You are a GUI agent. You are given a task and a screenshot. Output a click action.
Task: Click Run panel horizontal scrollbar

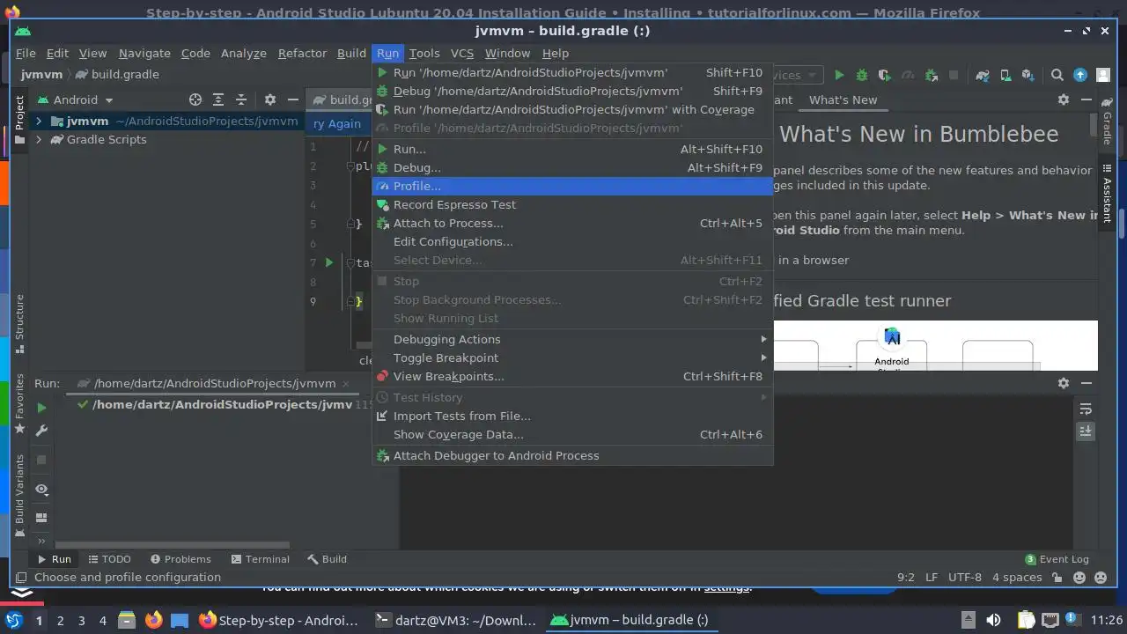[x=171, y=545]
